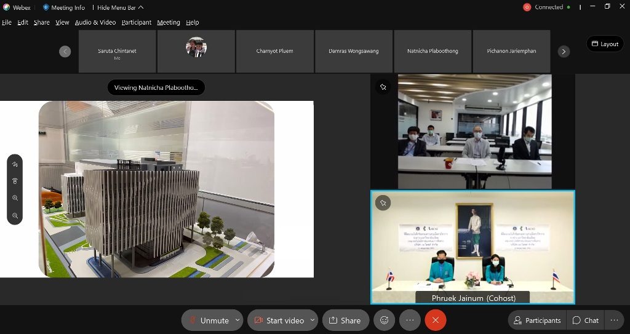
Task: Expand video options arrow next to Start video
Action: [312, 320]
